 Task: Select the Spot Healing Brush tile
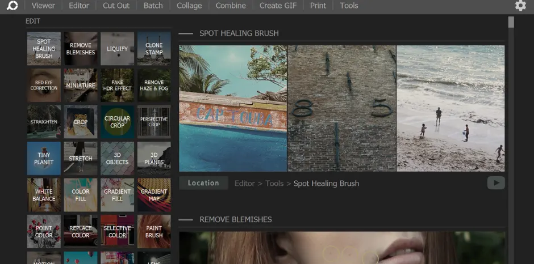44,49
